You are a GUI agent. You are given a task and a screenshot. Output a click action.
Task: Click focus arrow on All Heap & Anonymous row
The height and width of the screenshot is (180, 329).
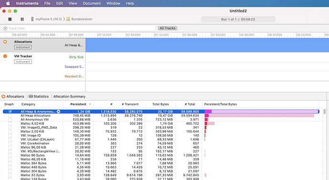coord(59,111)
